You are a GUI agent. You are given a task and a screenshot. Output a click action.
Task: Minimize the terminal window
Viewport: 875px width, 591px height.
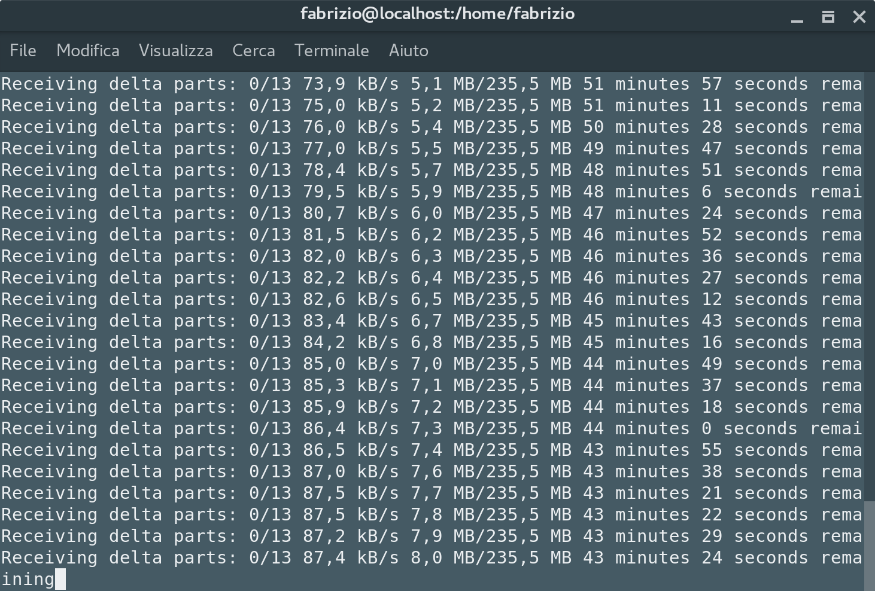coord(797,17)
